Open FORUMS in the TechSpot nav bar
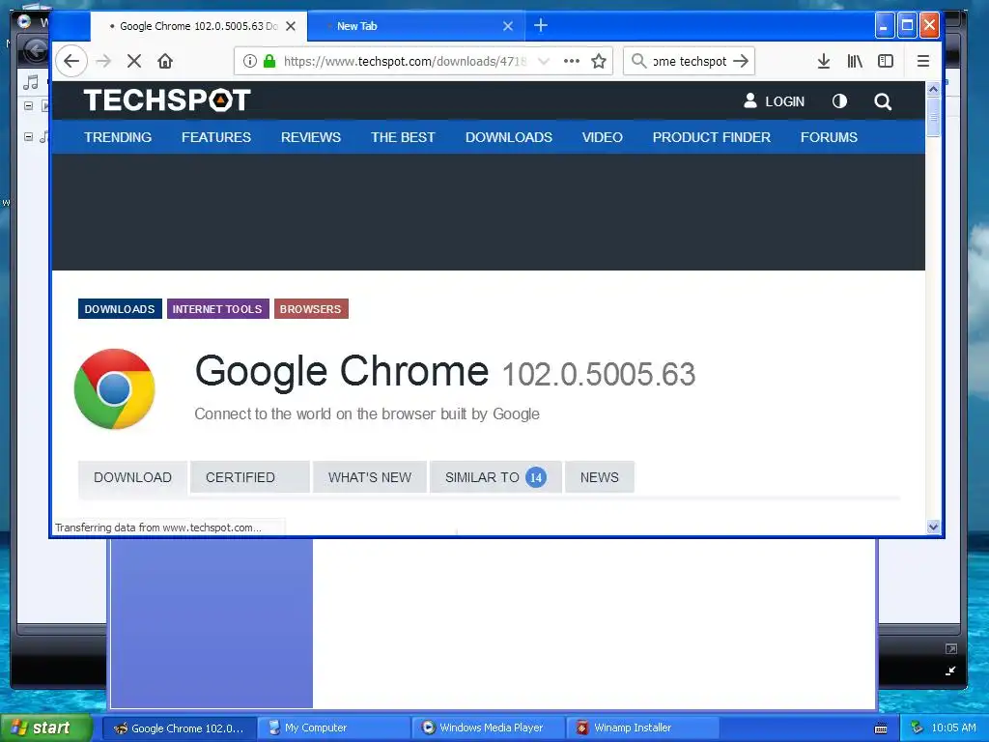This screenshot has width=989, height=742. tap(829, 137)
